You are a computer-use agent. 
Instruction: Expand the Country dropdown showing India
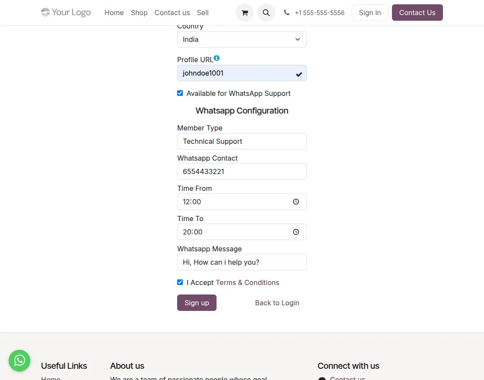tap(242, 39)
